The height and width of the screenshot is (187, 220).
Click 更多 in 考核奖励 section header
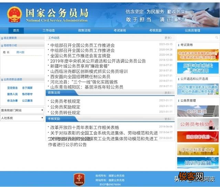pyautogui.click(x=168, y=119)
